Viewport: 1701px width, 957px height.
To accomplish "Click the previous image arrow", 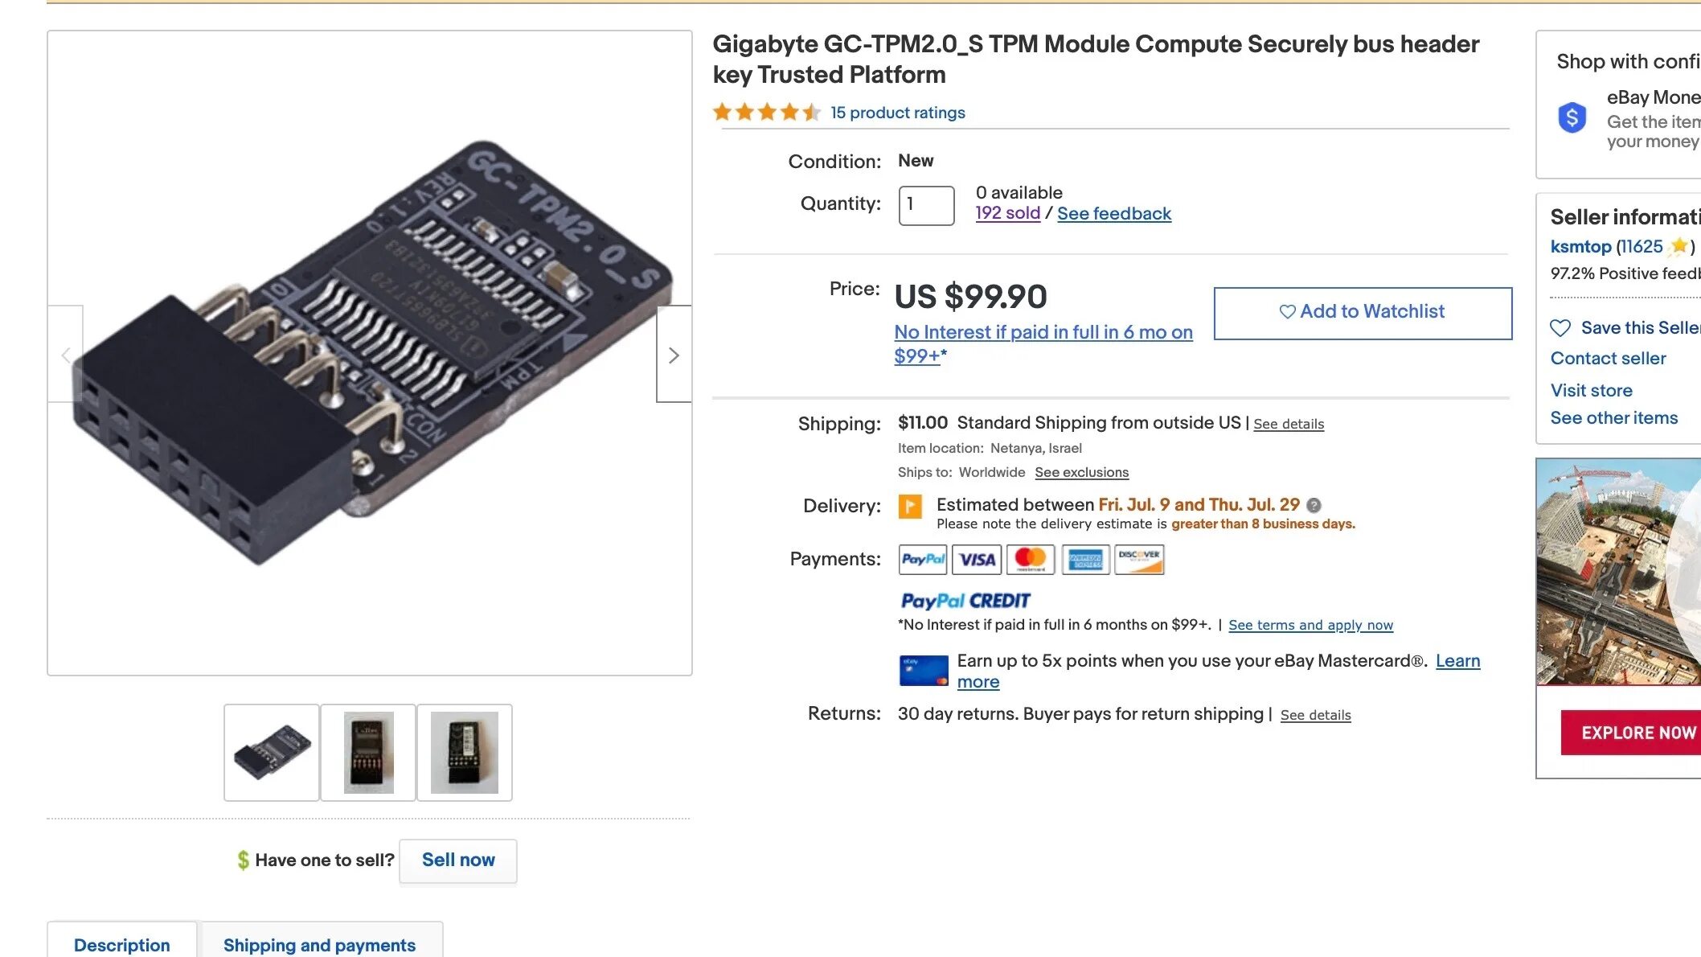I will pyautogui.click(x=66, y=355).
